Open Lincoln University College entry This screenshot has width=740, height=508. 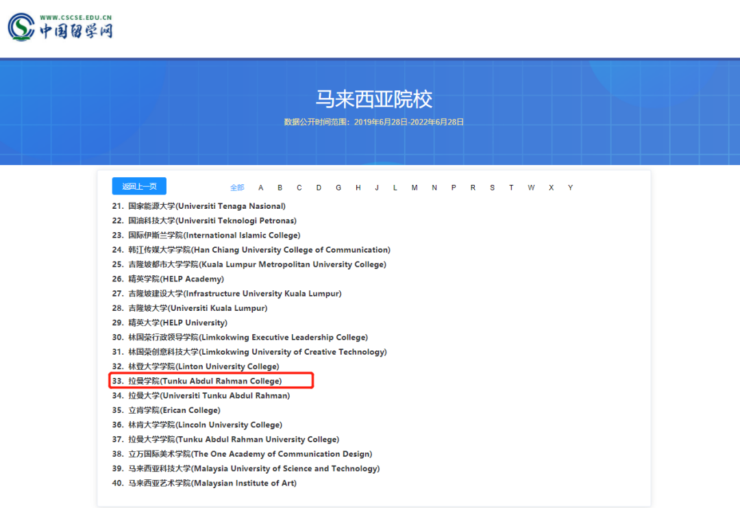(x=197, y=425)
